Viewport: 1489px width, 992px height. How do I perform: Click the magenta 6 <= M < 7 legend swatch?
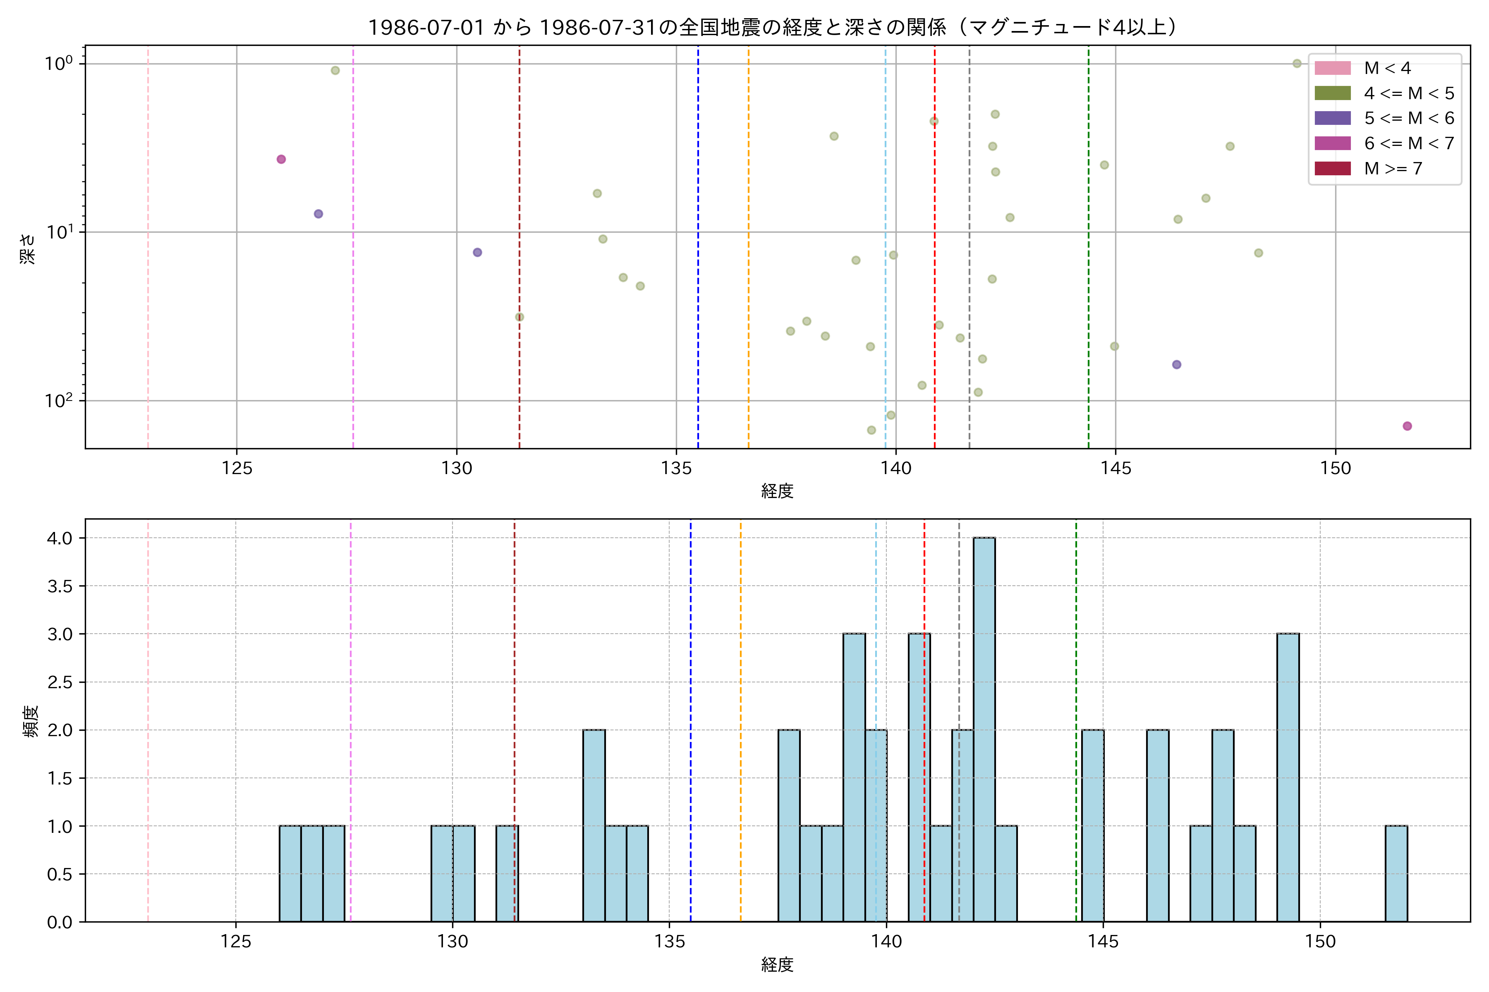1332,143
